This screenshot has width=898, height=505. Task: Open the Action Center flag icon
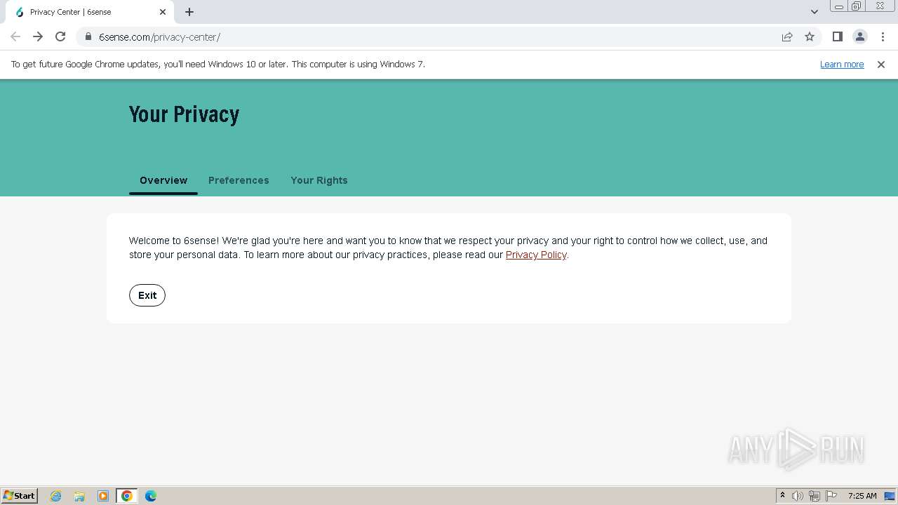click(x=831, y=496)
